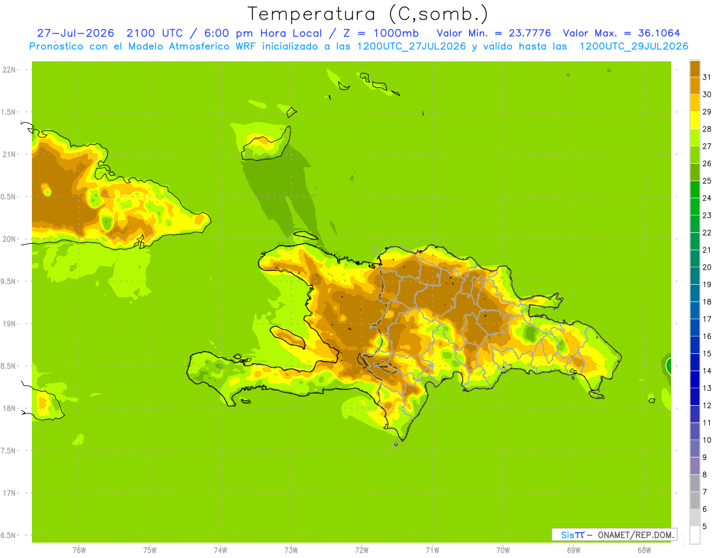
Task: Click the legend value label "19"
Action: point(707,284)
